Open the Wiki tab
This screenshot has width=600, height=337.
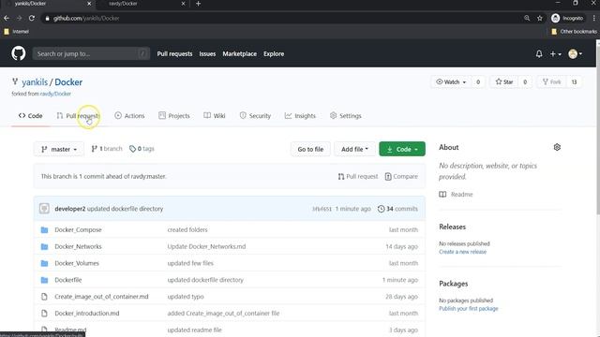215,116
